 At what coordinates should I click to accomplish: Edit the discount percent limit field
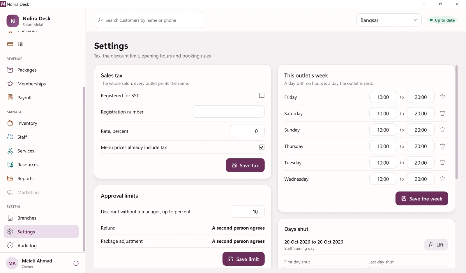click(247, 212)
